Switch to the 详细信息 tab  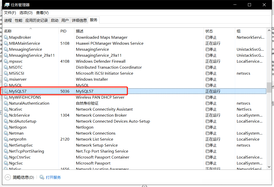coord(79,20)
